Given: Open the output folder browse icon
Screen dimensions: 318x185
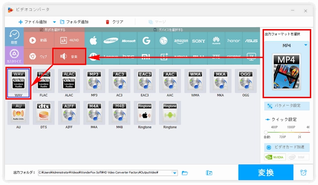Looking at the screenshot, I should 185,173.
